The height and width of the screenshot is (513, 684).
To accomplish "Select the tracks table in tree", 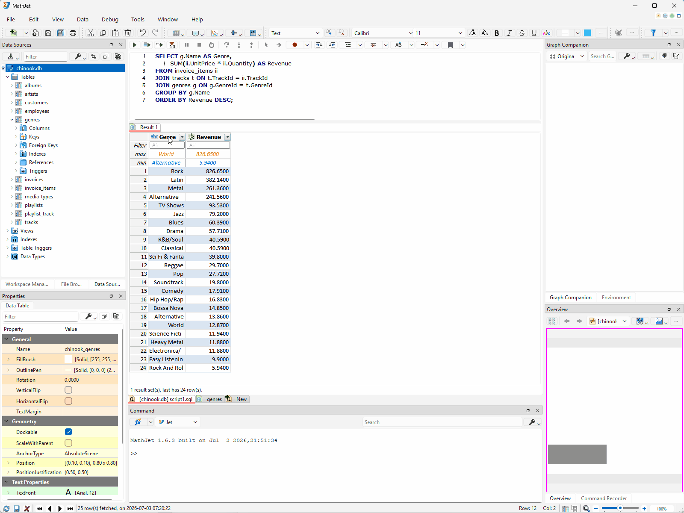I will pos(31,222).
